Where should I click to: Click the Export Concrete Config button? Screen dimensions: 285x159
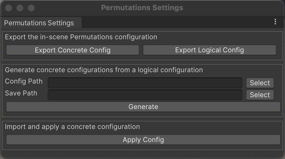(73, 50)
